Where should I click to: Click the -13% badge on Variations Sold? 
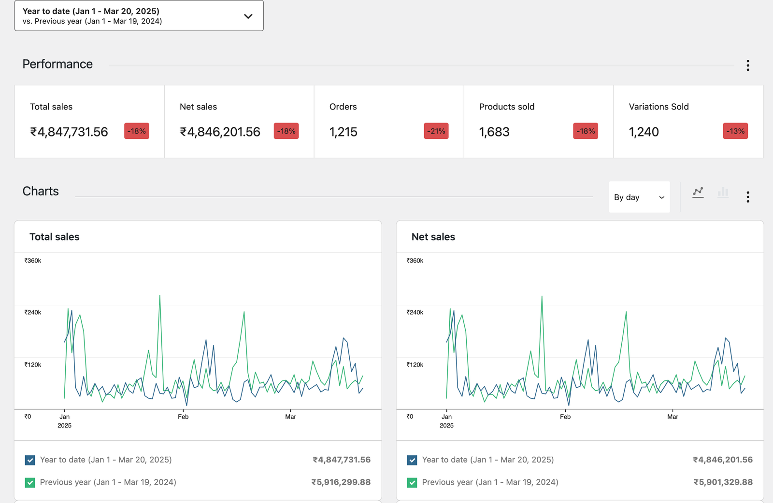pos(735,131)
